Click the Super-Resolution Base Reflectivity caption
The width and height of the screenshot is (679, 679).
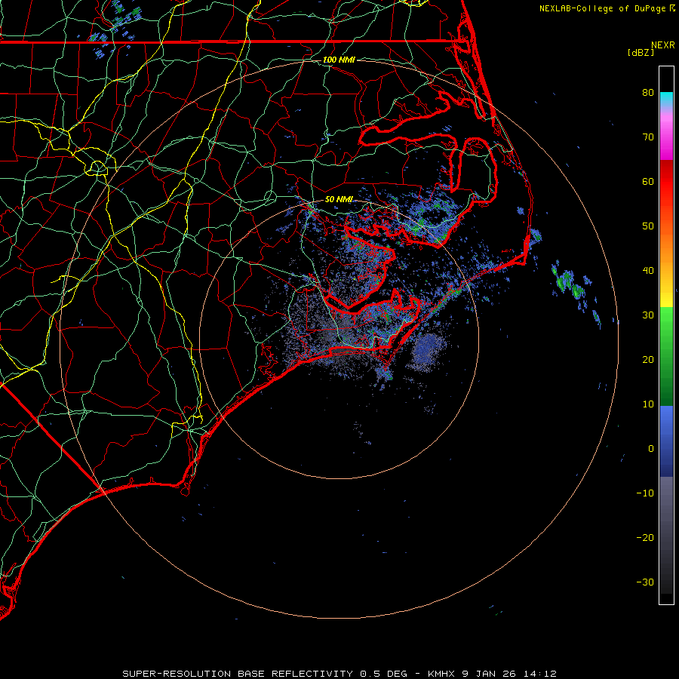(x=265, y=674)
